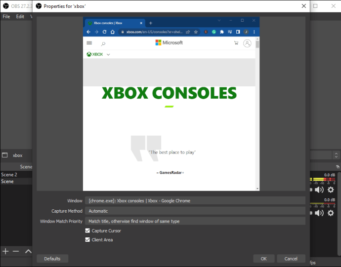Click the red K extension icon
Image resolution: width=341 pixels, height=267 pixels.
(206, 32)
